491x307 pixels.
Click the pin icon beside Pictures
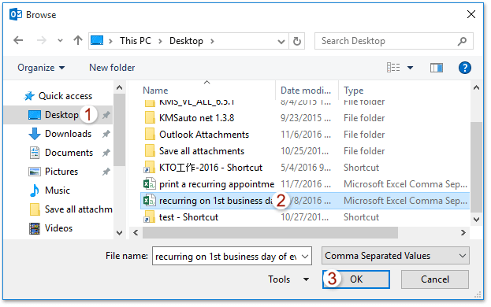click(x=106, y=172)
